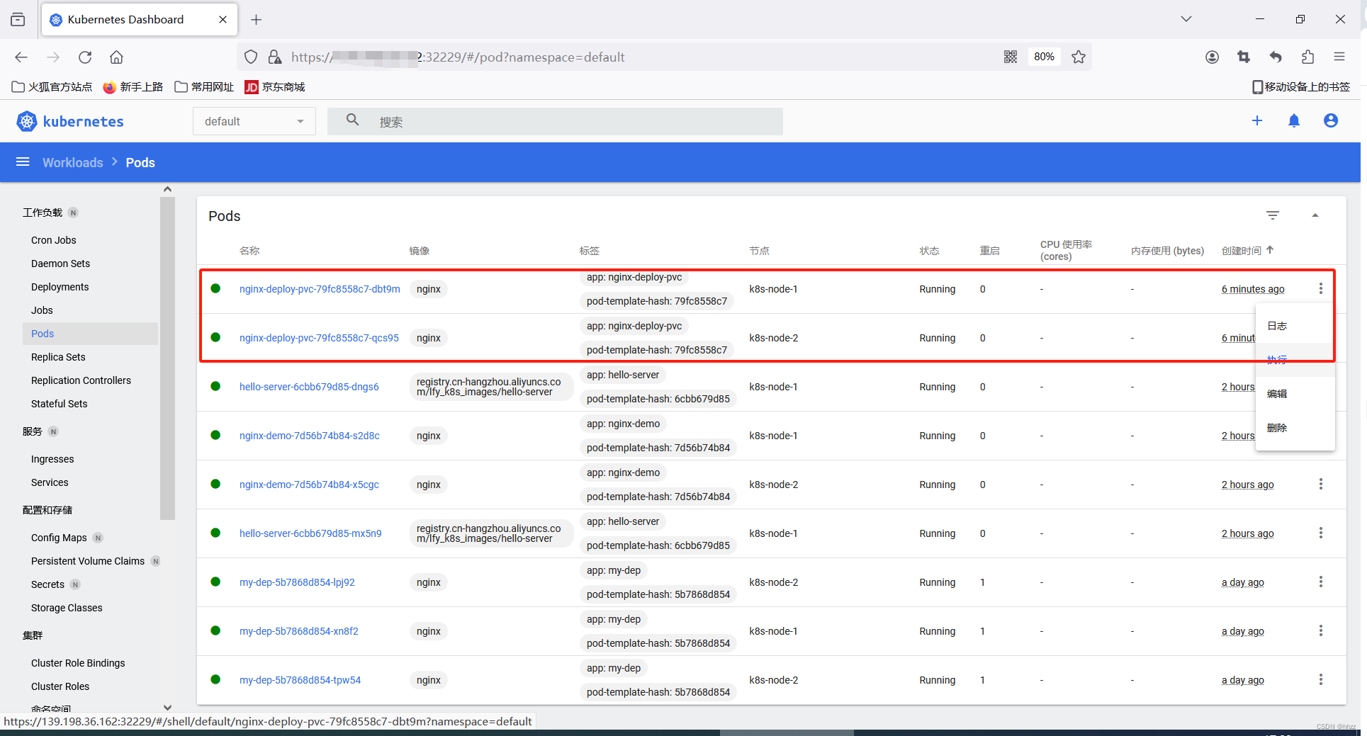
Task: Reload the page with refresh icon
Action: pyautogui.click(x=85, y=57)
